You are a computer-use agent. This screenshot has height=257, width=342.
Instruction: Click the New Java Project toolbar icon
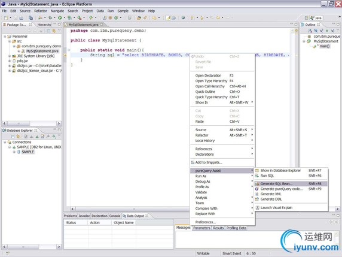pyautogui.click(x=105, y=18)
